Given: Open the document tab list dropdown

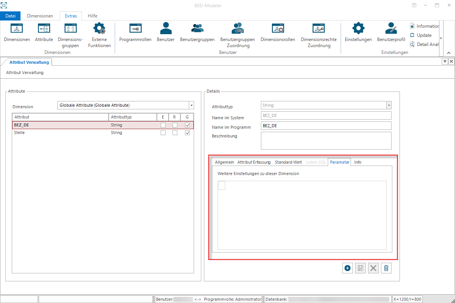Looking at the screenshot, I should pos(444,61).
